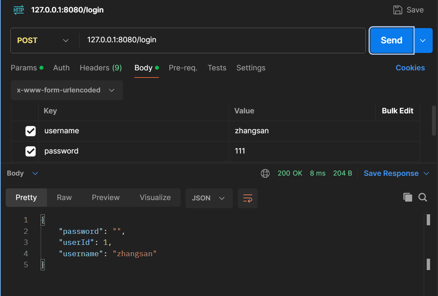Click the blue Send button

(391, 41)
